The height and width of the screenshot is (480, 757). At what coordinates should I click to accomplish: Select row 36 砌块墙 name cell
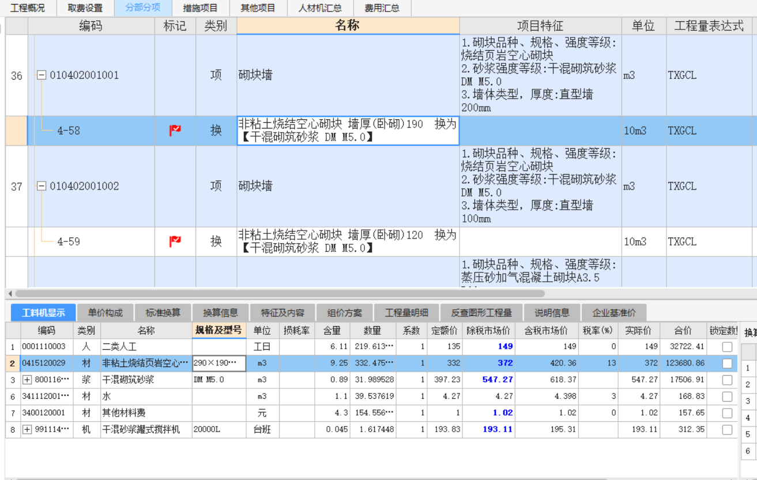tap(348, 75)
